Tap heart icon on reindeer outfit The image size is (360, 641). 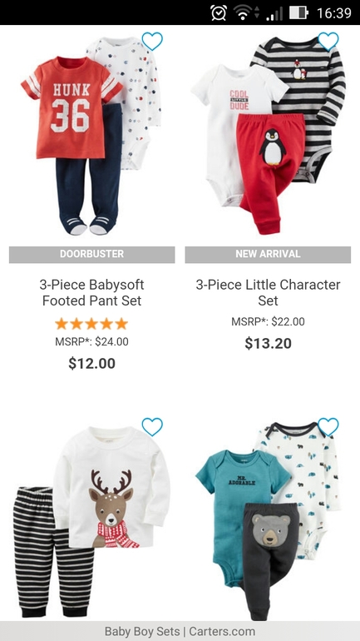click(152, 427)
